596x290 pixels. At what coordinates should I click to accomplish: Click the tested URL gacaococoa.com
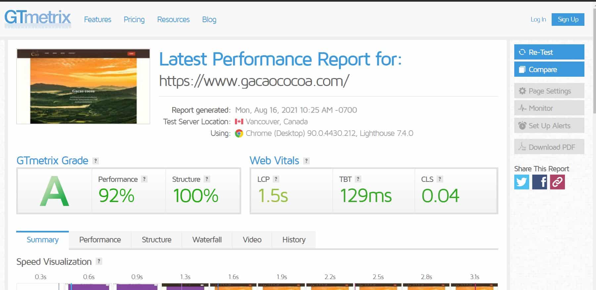(254, 81)
